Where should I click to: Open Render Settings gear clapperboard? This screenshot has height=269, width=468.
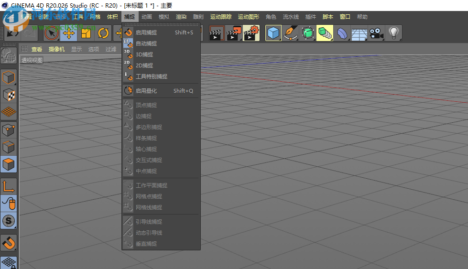tap(251, 33)
